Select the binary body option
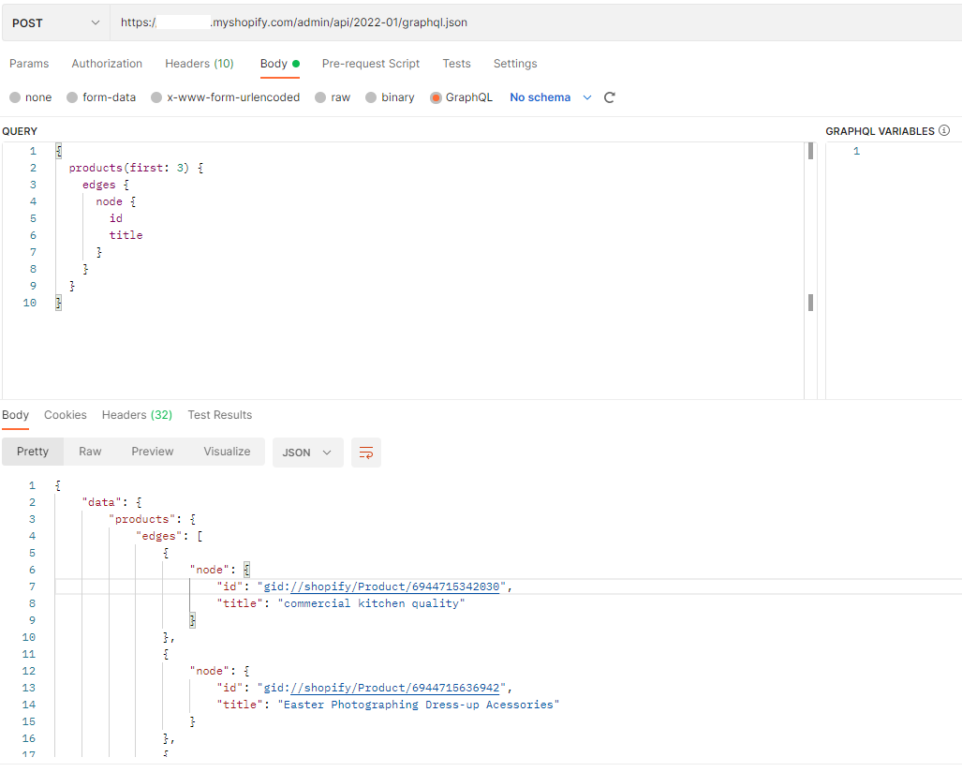This screenshot has height=772, width=962. 372,97
